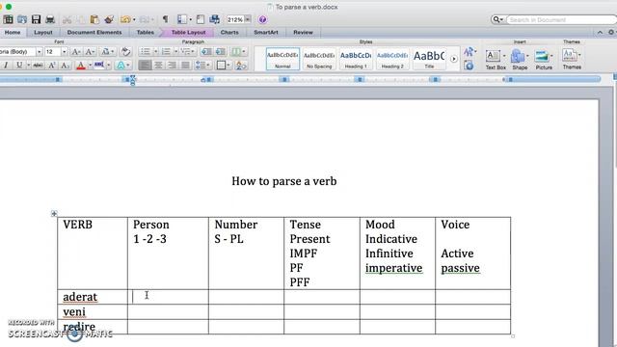Insert a Shape
617x347 pixels.
(520, 60)
